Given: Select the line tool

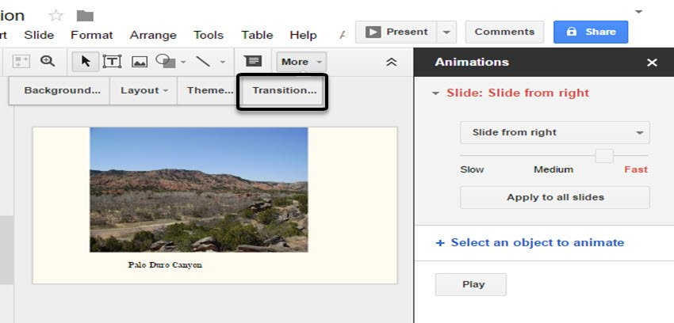Looking at the screenshot, I should 203,62.
